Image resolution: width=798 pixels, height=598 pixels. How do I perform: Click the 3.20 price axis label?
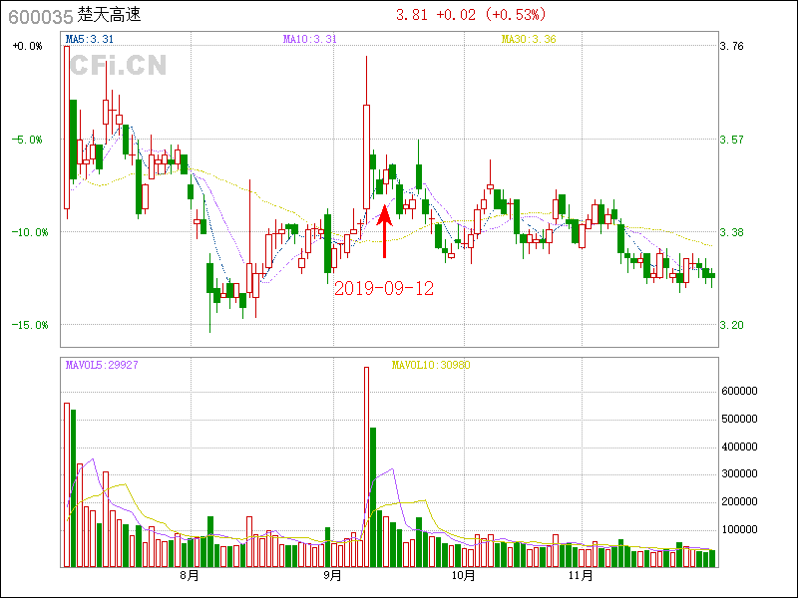731,325
